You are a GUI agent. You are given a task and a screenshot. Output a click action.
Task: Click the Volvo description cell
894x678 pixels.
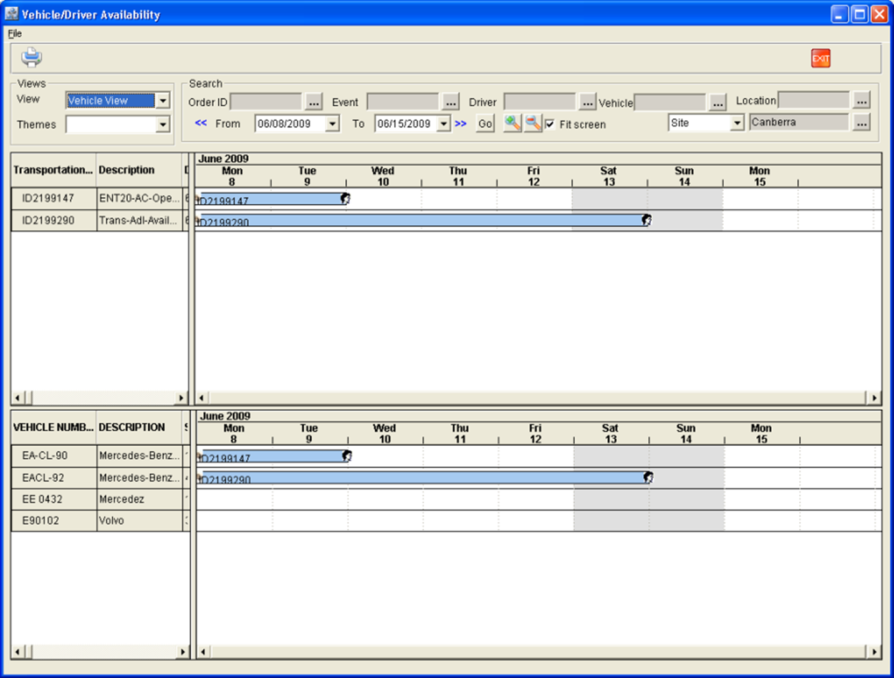(x=139, y=520)
